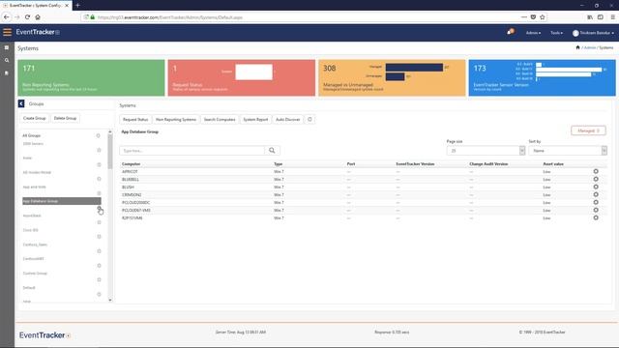Open gear settings for BLUEBELL row

coord(596,179)
